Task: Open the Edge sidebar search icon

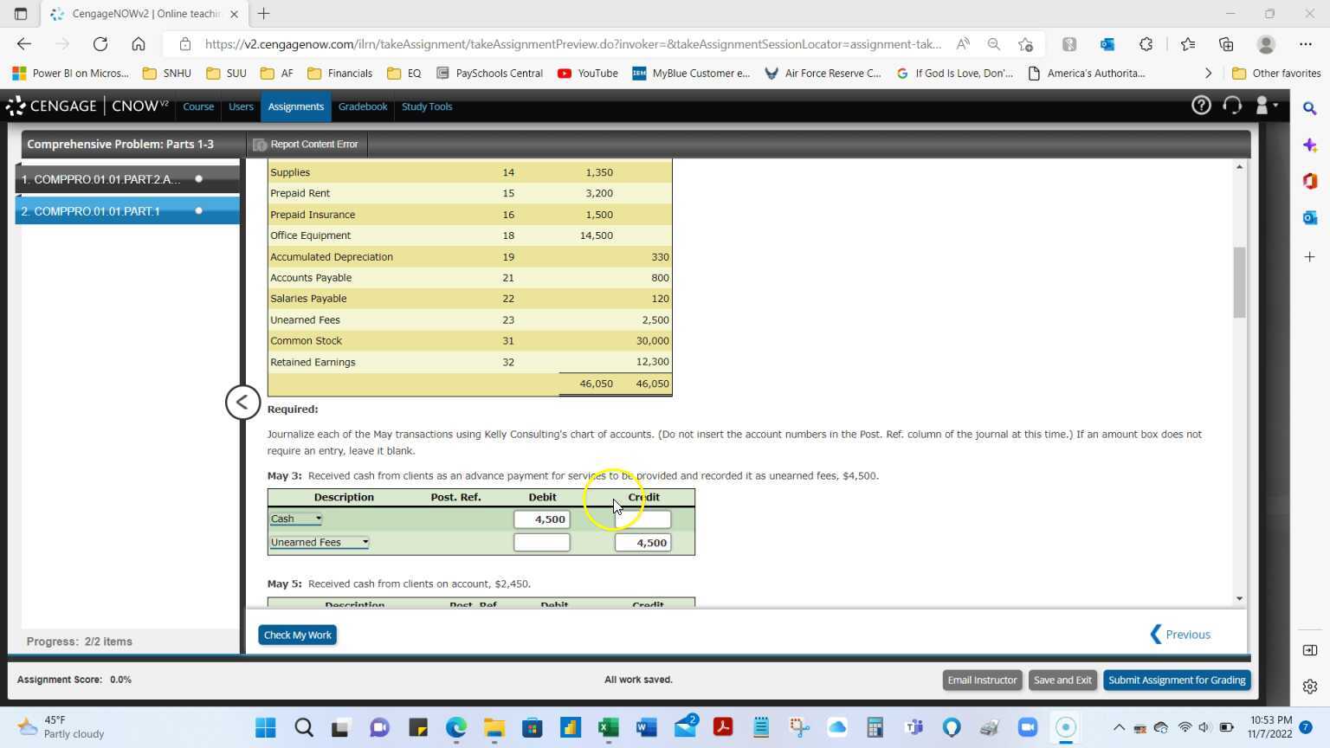Action: point(1310,108)
